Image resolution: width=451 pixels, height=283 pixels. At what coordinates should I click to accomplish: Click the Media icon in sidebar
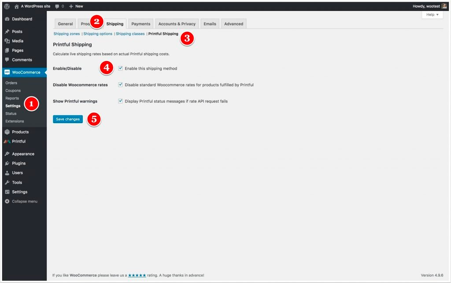(x=7, y=41)
